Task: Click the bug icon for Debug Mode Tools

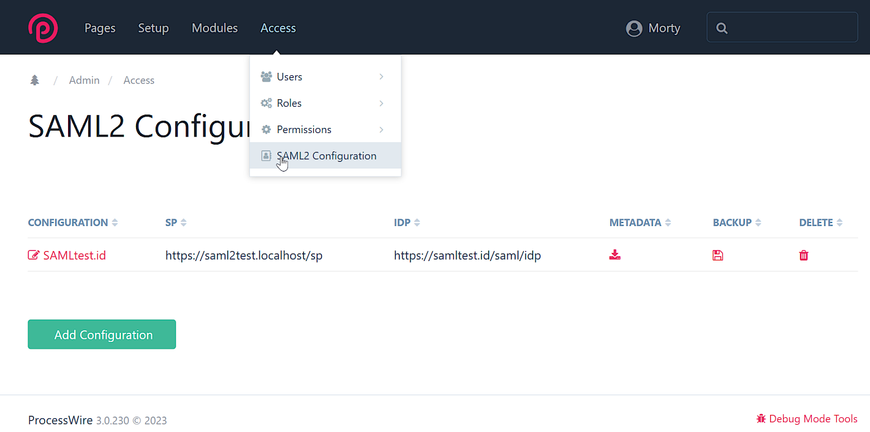Action: point(761,419)
